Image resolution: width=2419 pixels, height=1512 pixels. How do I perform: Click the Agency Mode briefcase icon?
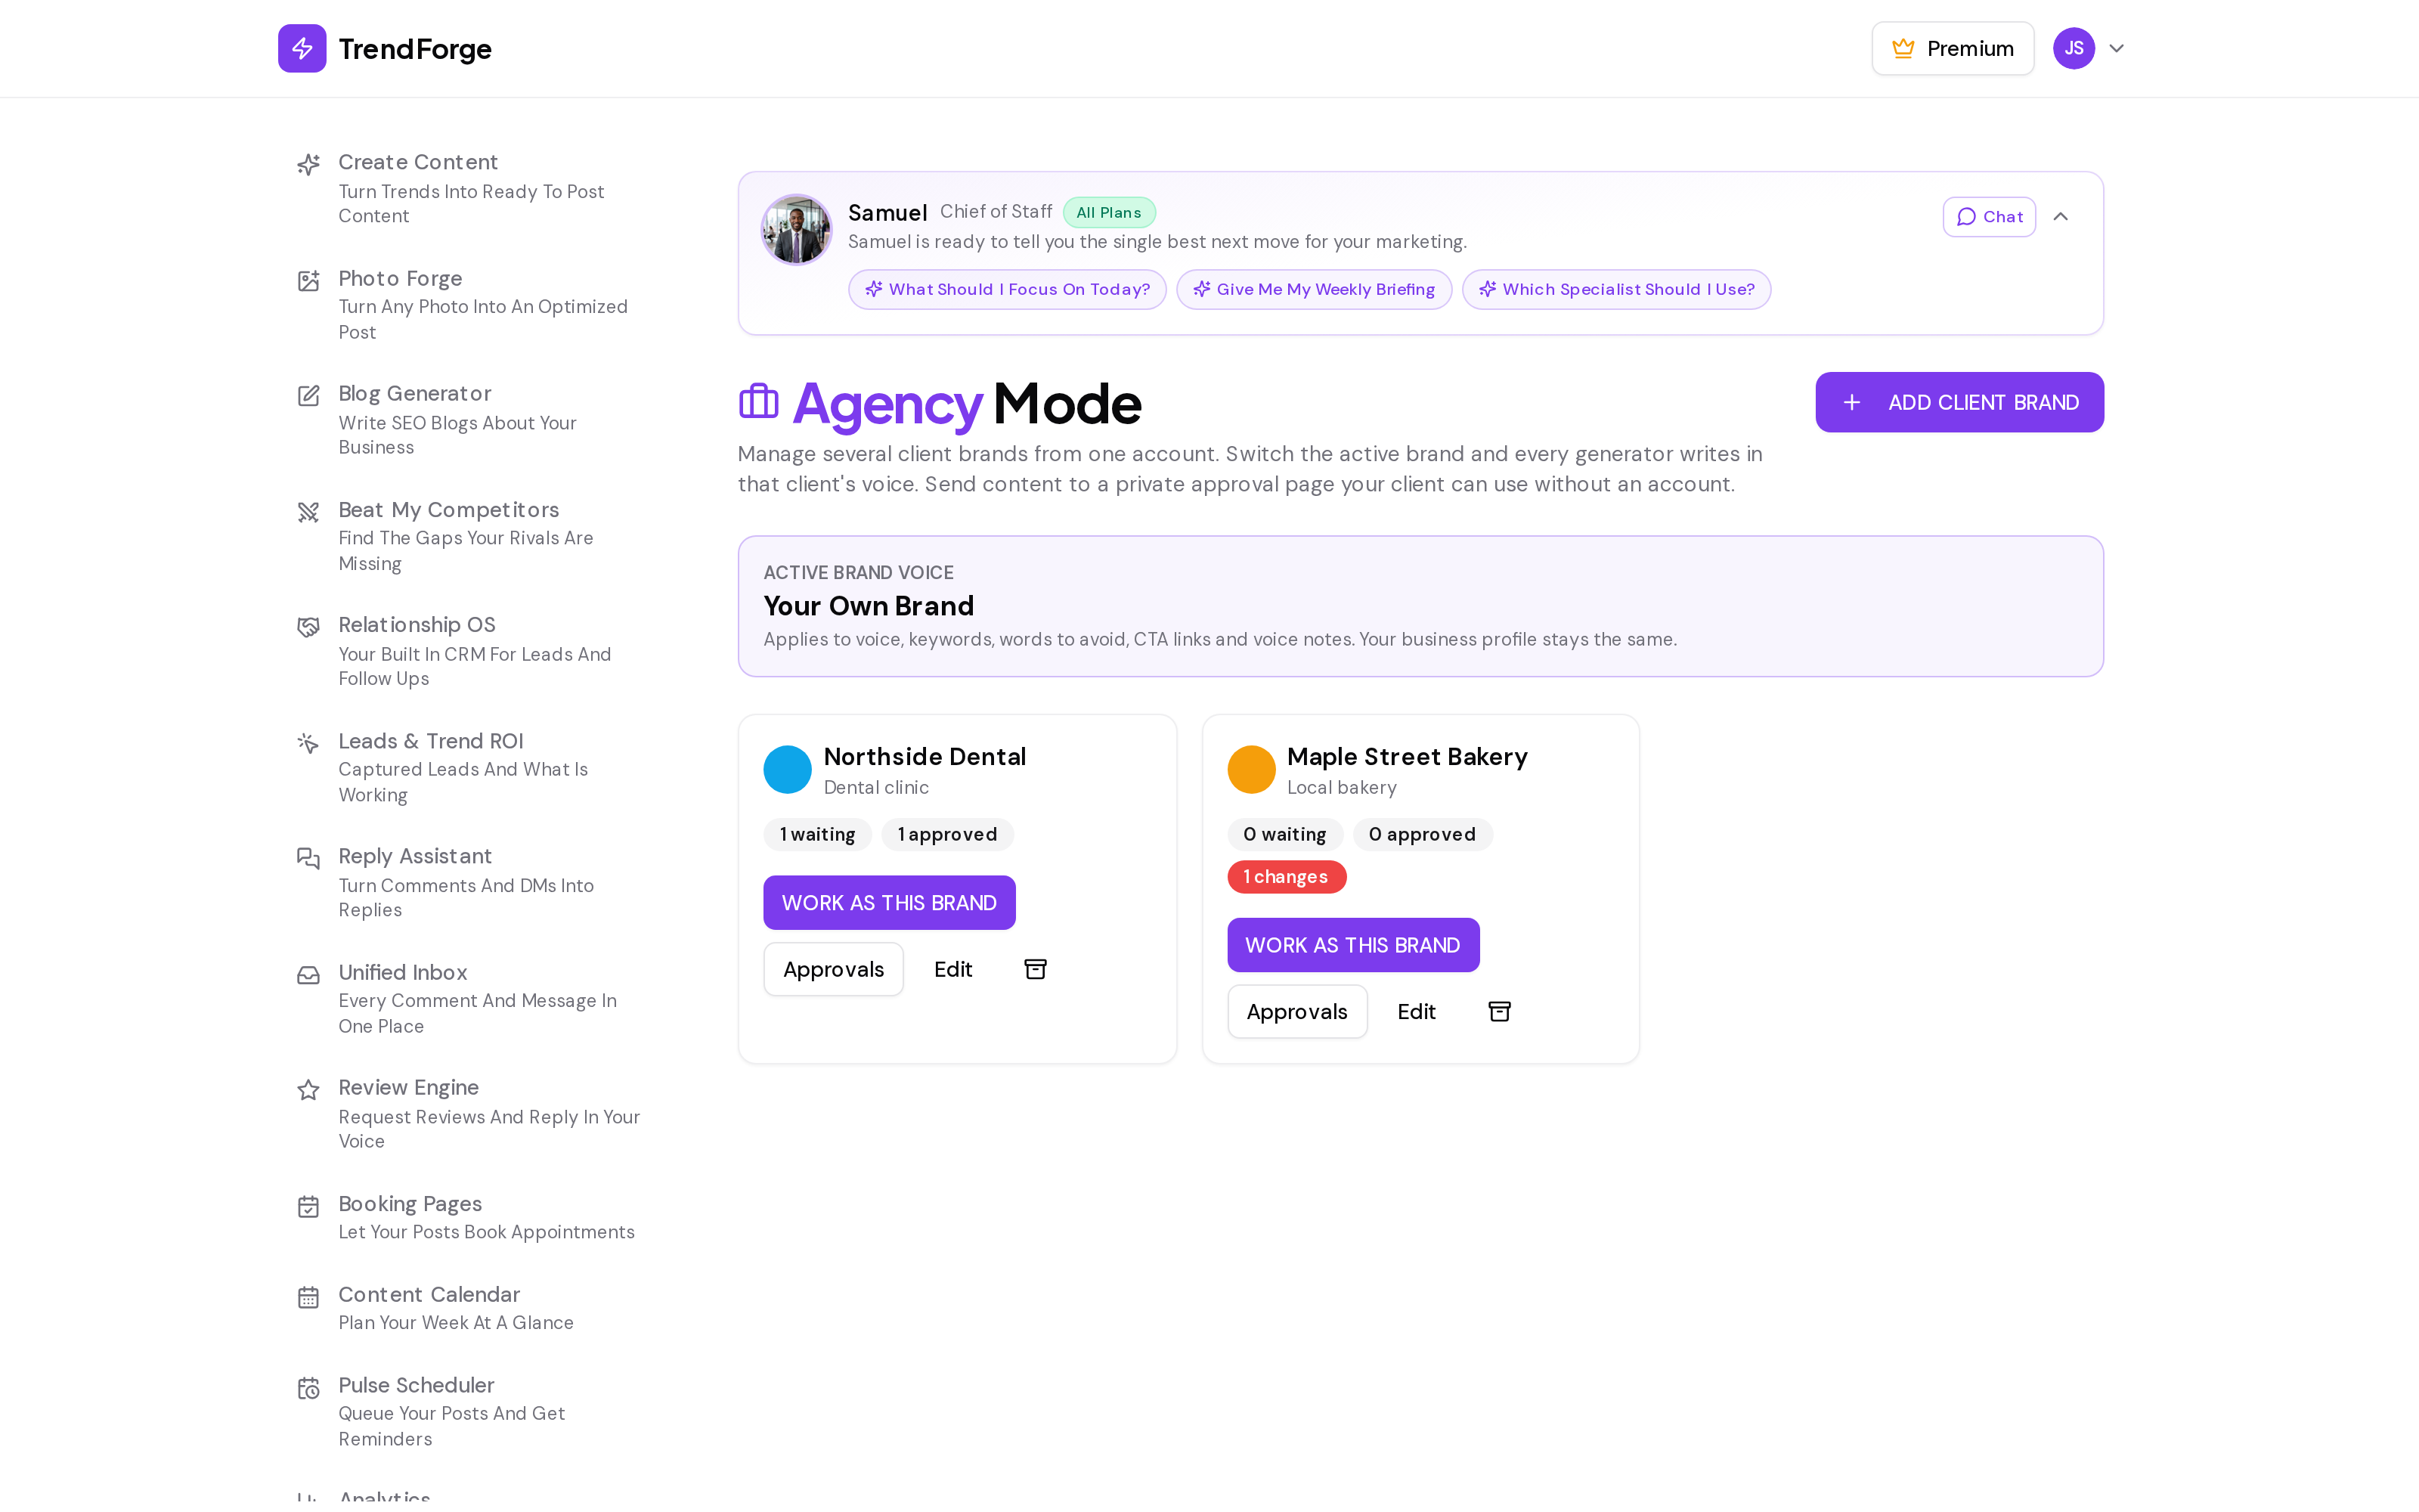759,401
